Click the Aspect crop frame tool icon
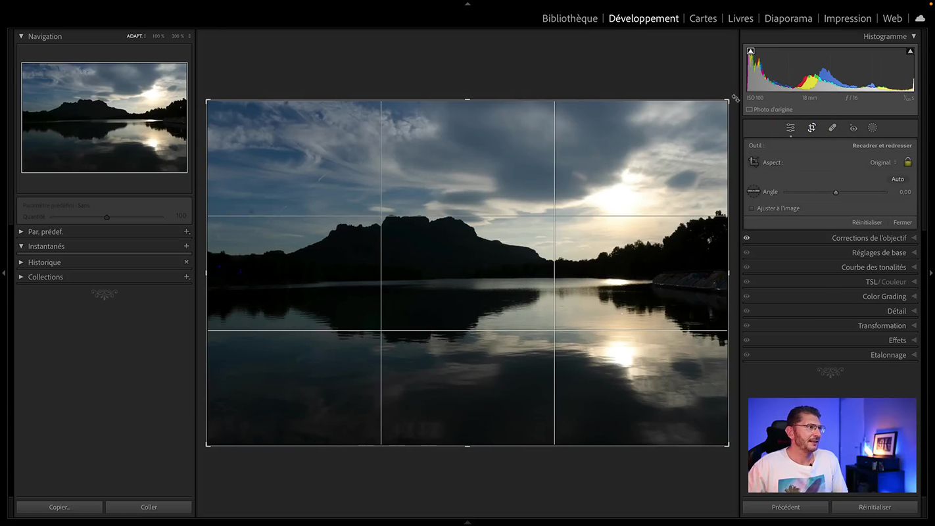The image size is (935, 526). click(754, 162)
